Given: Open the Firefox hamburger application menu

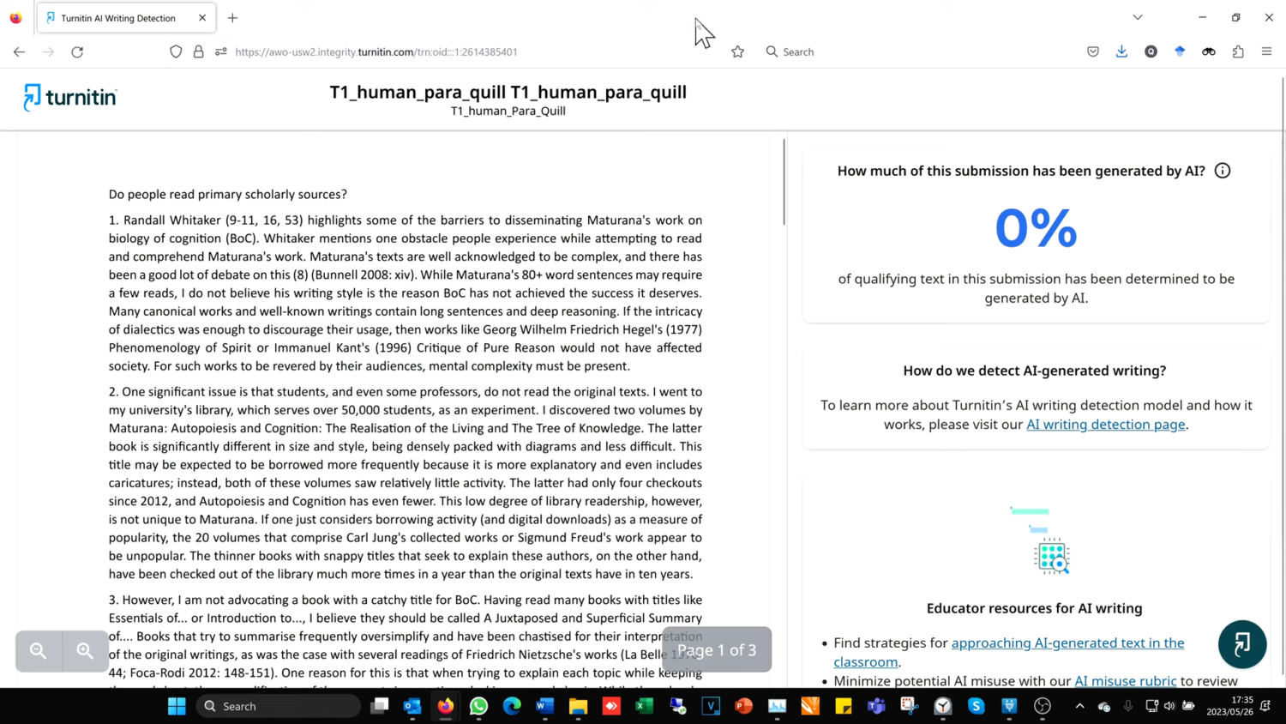Looking at the screenshot, I should (1266, 51).
